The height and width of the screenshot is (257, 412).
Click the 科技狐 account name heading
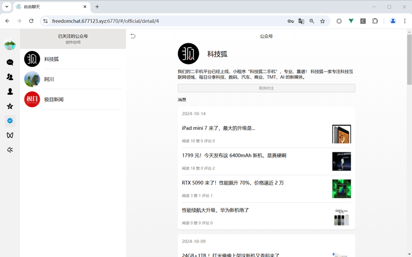217,54
